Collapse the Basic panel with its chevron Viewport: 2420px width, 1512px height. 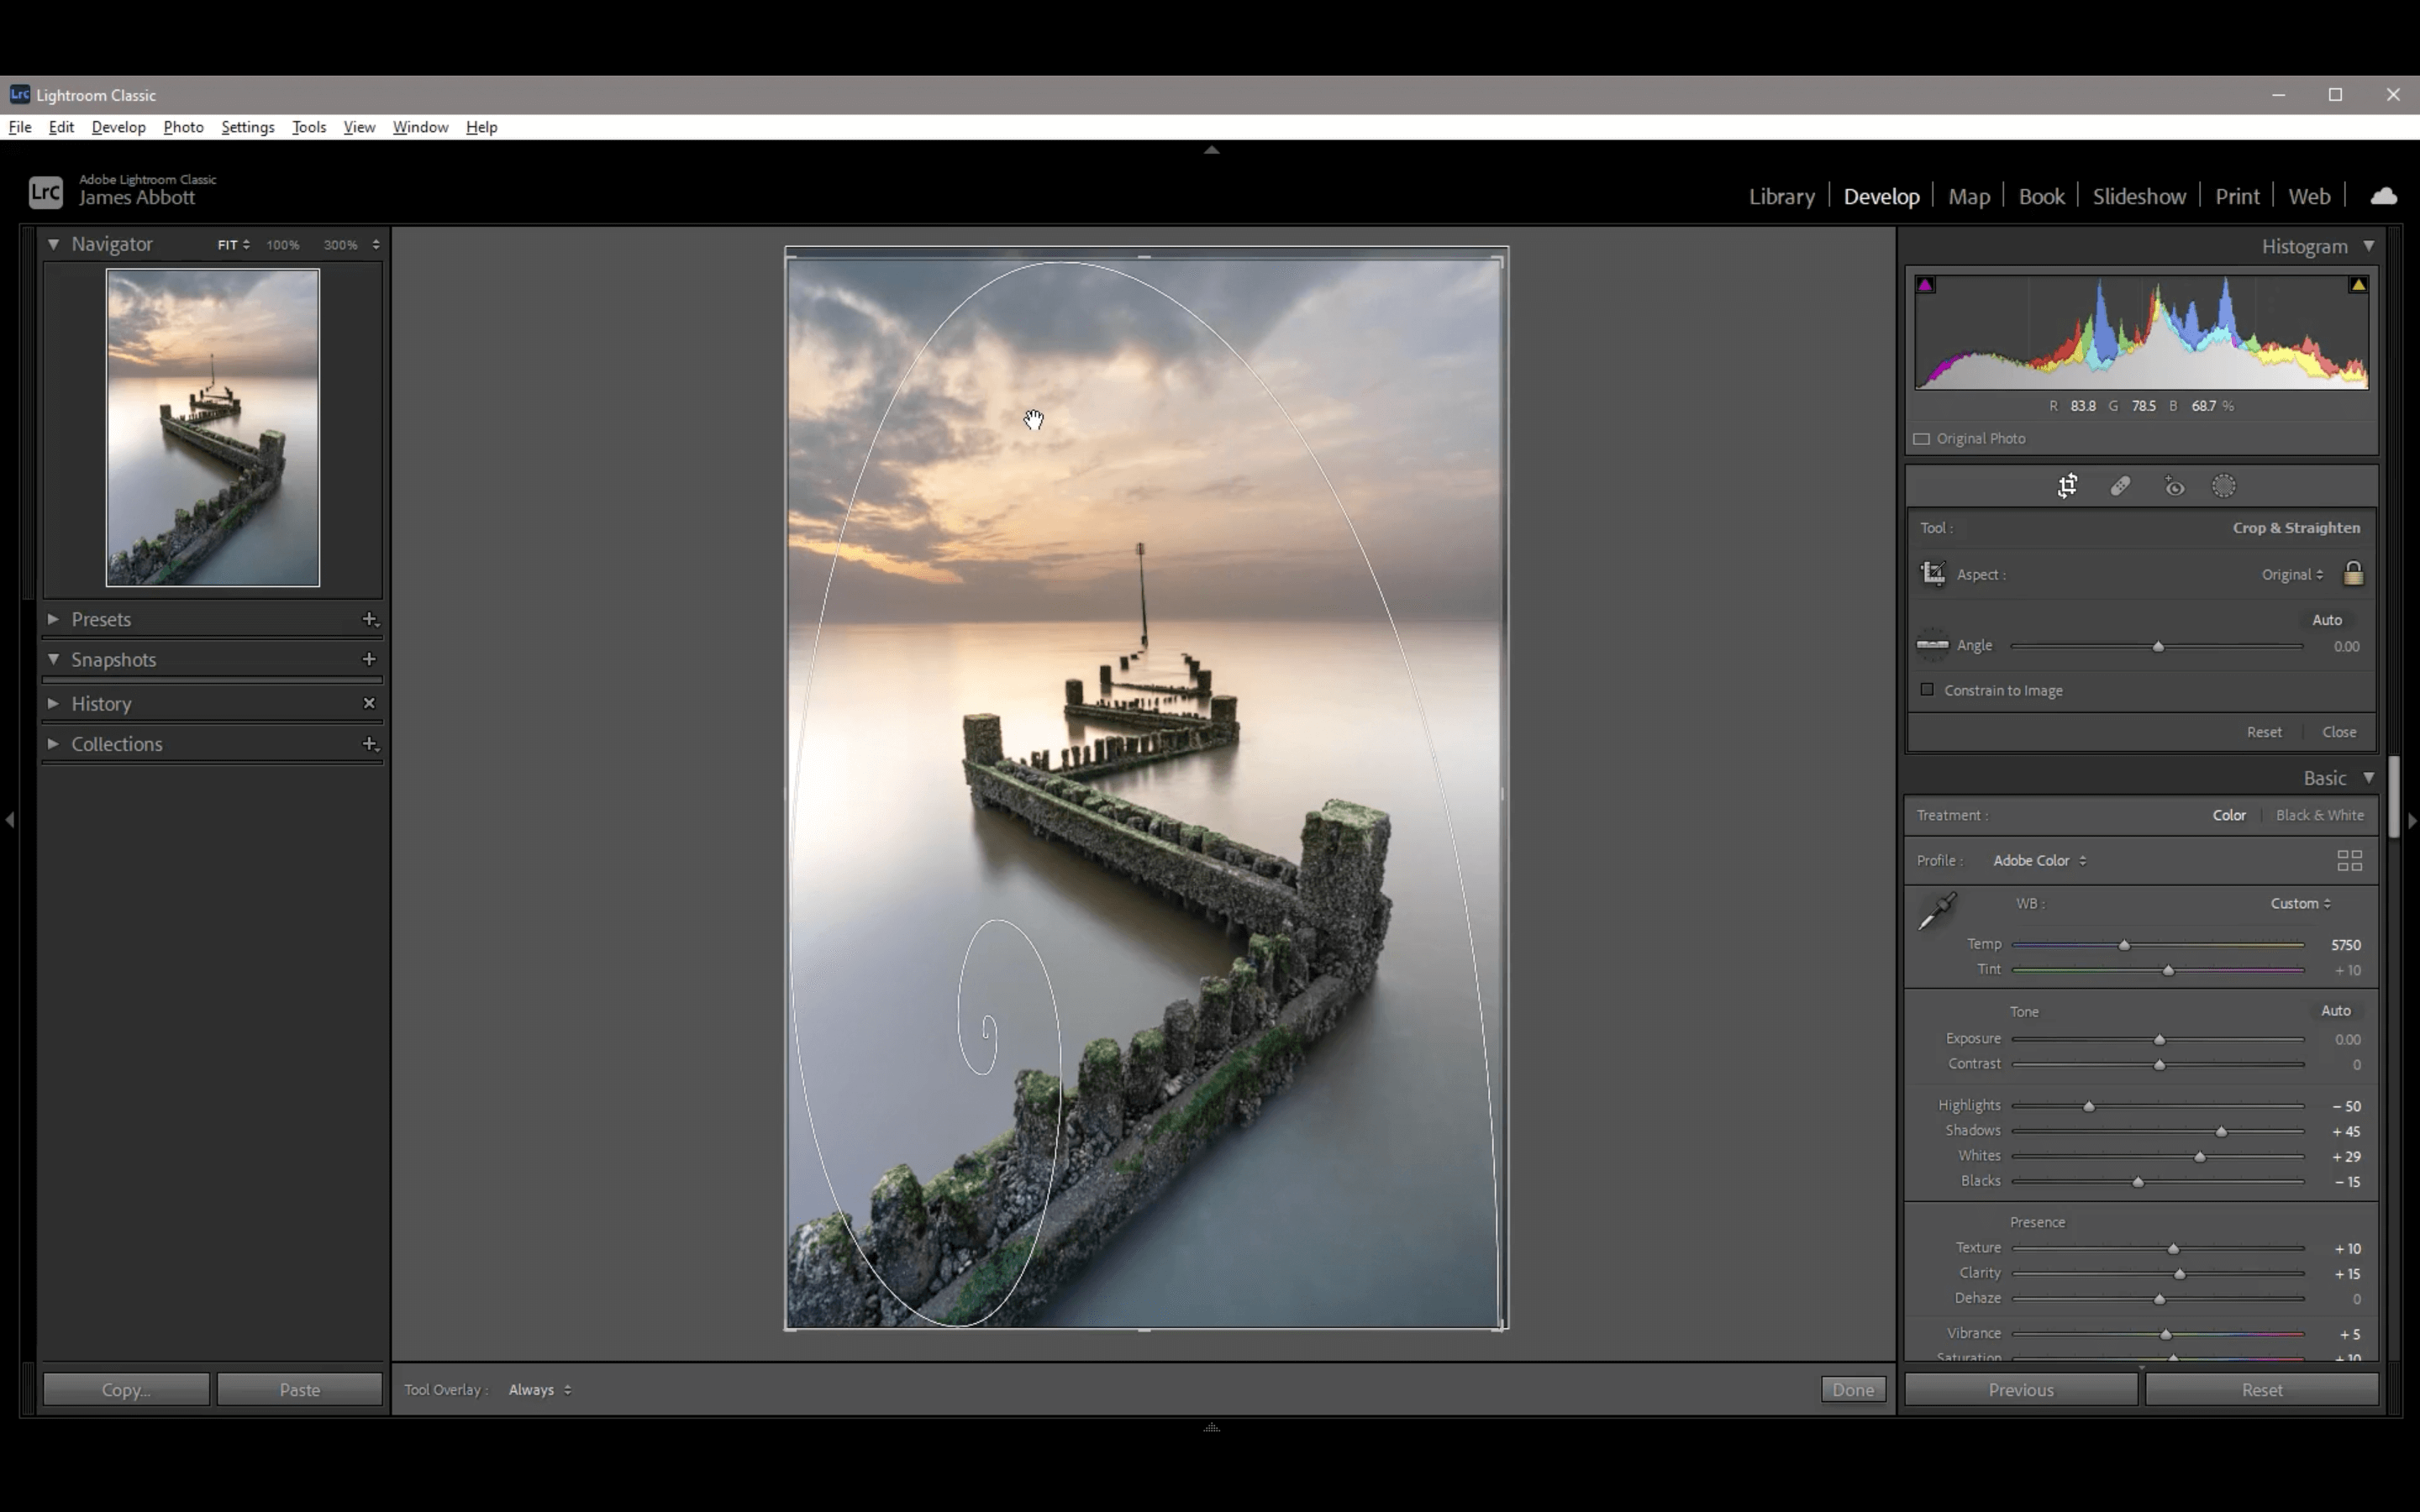[2369, 777]
